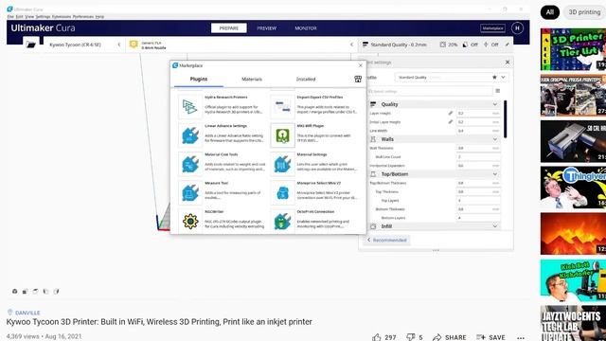Click the NGCWriter gear plugin icon

[x=190, y=221]
